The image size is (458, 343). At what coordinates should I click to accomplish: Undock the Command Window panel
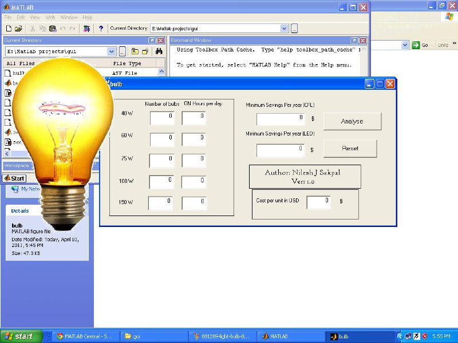[x=354, y=40]
